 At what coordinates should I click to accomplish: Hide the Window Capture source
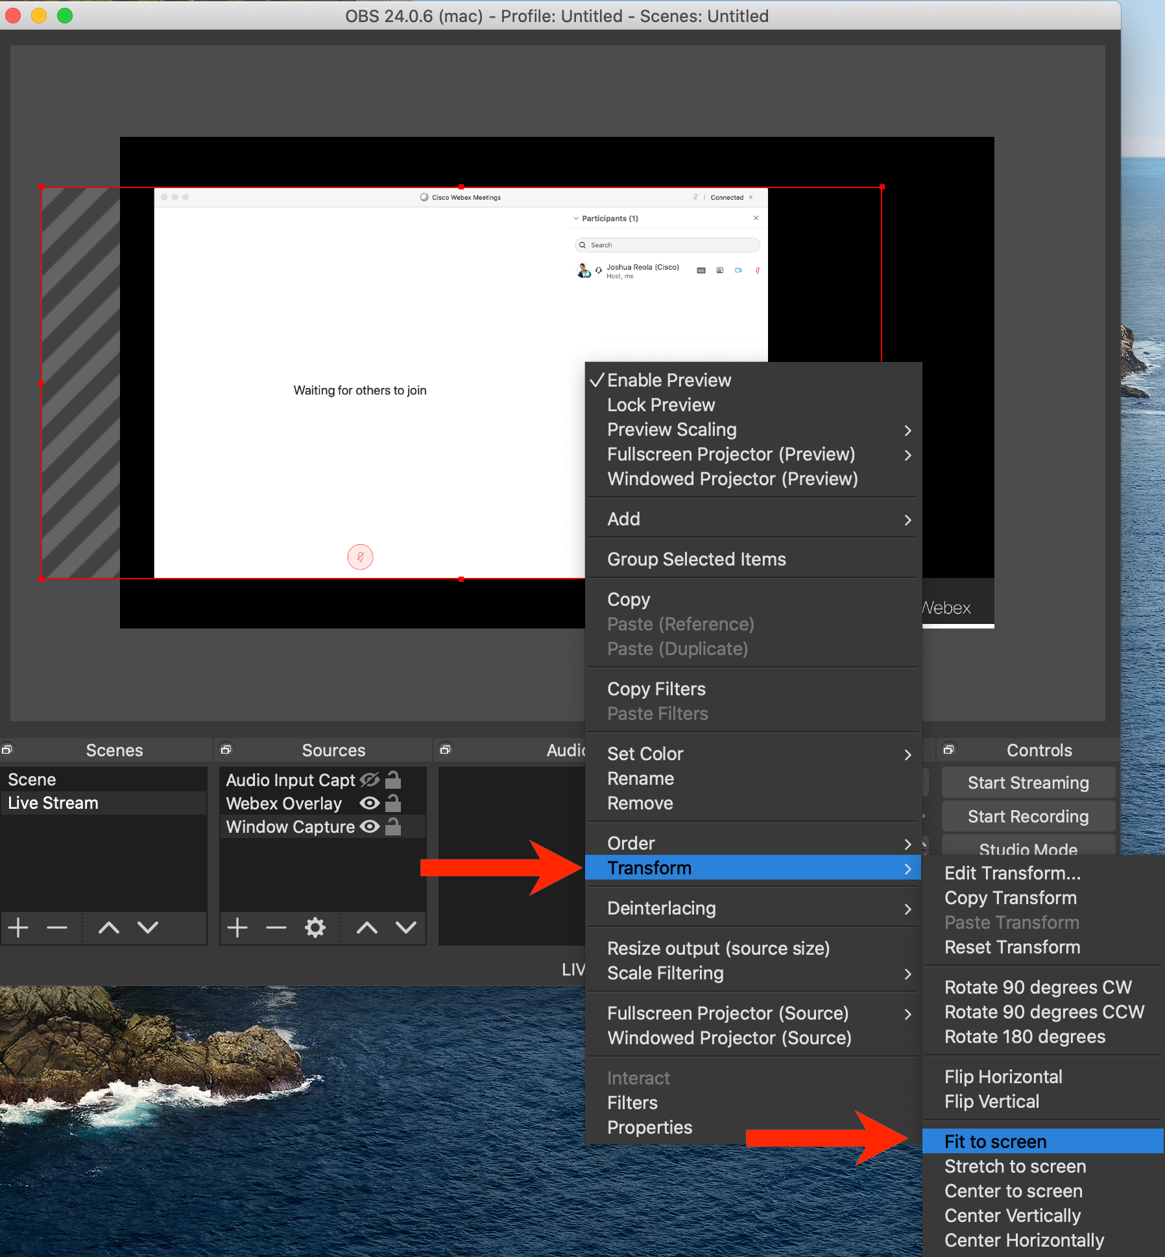370,826
